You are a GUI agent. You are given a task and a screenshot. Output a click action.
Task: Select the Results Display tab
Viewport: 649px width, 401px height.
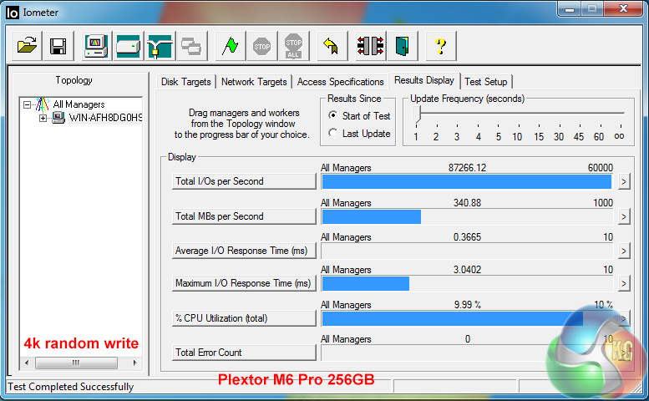point(424,80)
